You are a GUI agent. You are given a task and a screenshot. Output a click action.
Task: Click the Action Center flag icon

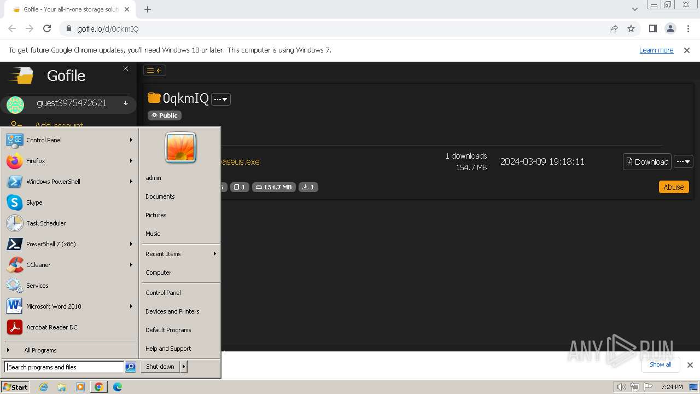648,387
